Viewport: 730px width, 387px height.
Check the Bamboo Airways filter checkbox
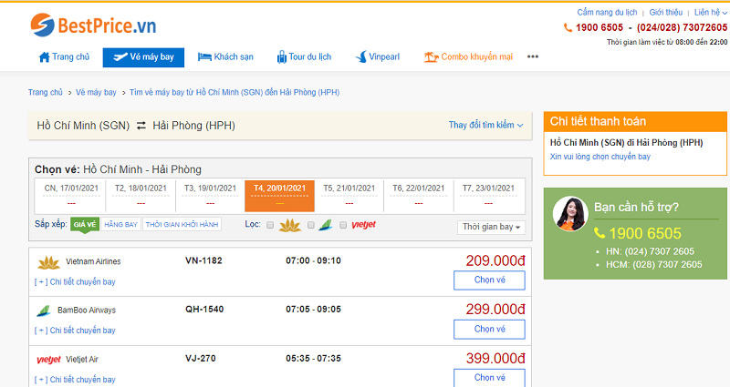point(310,225)
